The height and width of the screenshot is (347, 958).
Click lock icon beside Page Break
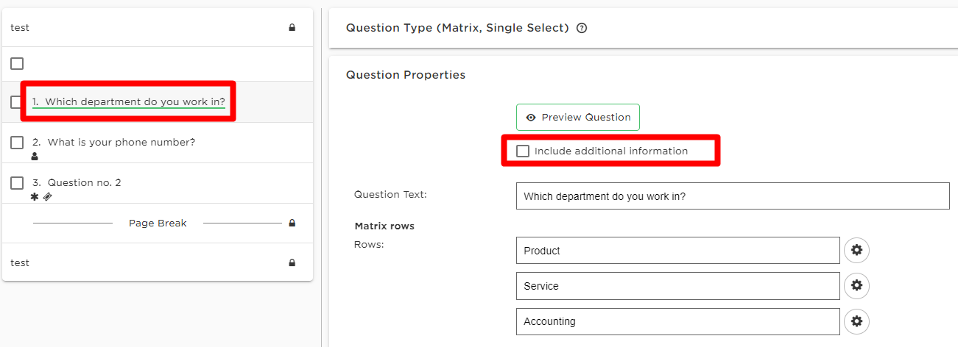[292, 223]
